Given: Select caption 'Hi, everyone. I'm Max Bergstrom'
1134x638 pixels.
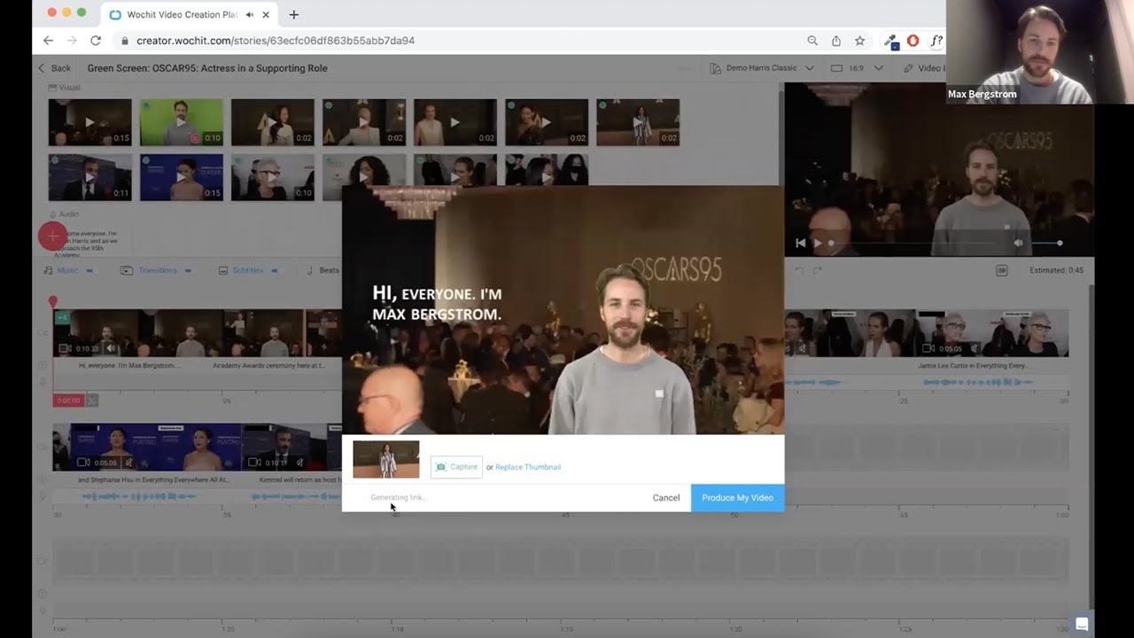Looking at the screenshot, I should click(129, 365).
